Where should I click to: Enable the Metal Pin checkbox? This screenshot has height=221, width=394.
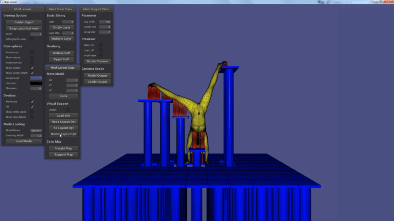[x=101, y=45]
